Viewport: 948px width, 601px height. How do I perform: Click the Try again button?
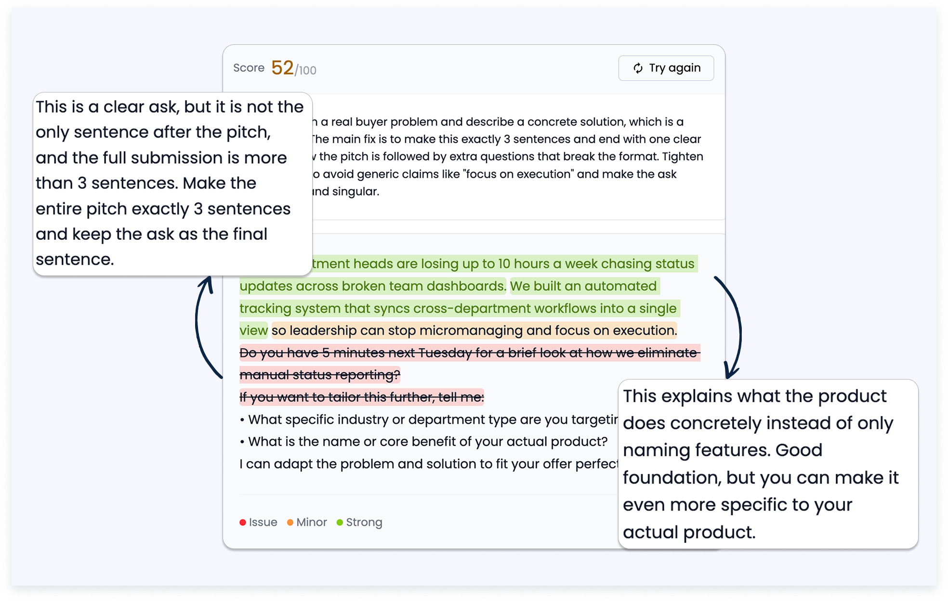666,68
